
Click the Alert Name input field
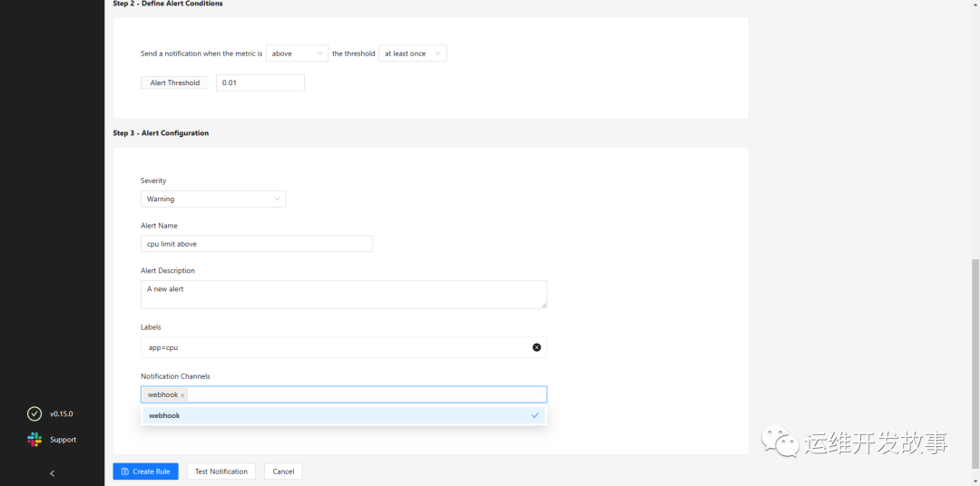256,244
